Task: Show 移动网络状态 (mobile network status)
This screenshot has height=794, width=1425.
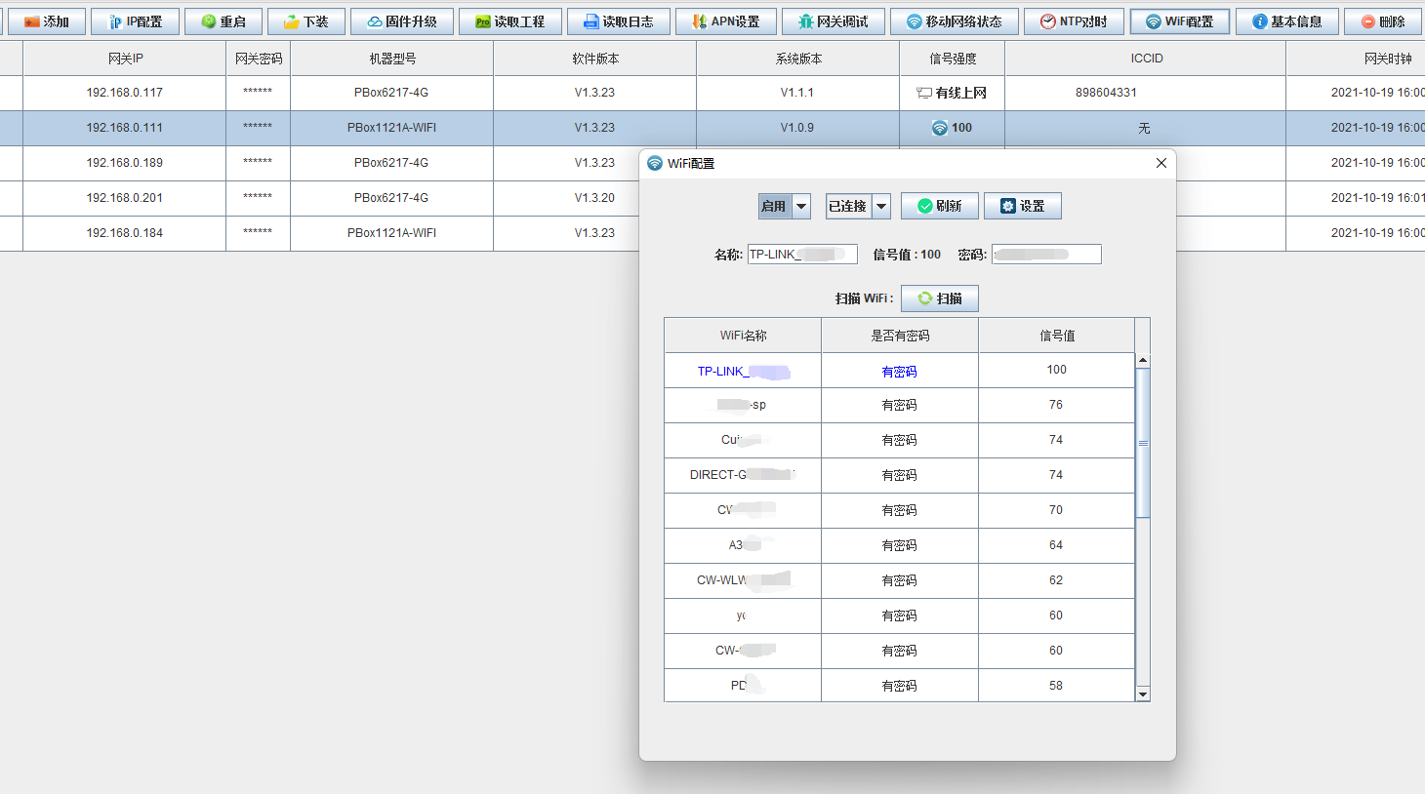Action: point(955,21)
